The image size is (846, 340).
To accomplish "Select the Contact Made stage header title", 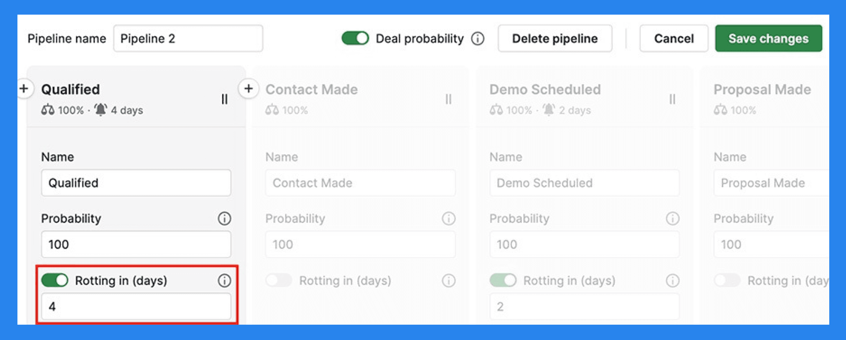I will [311, 90].
